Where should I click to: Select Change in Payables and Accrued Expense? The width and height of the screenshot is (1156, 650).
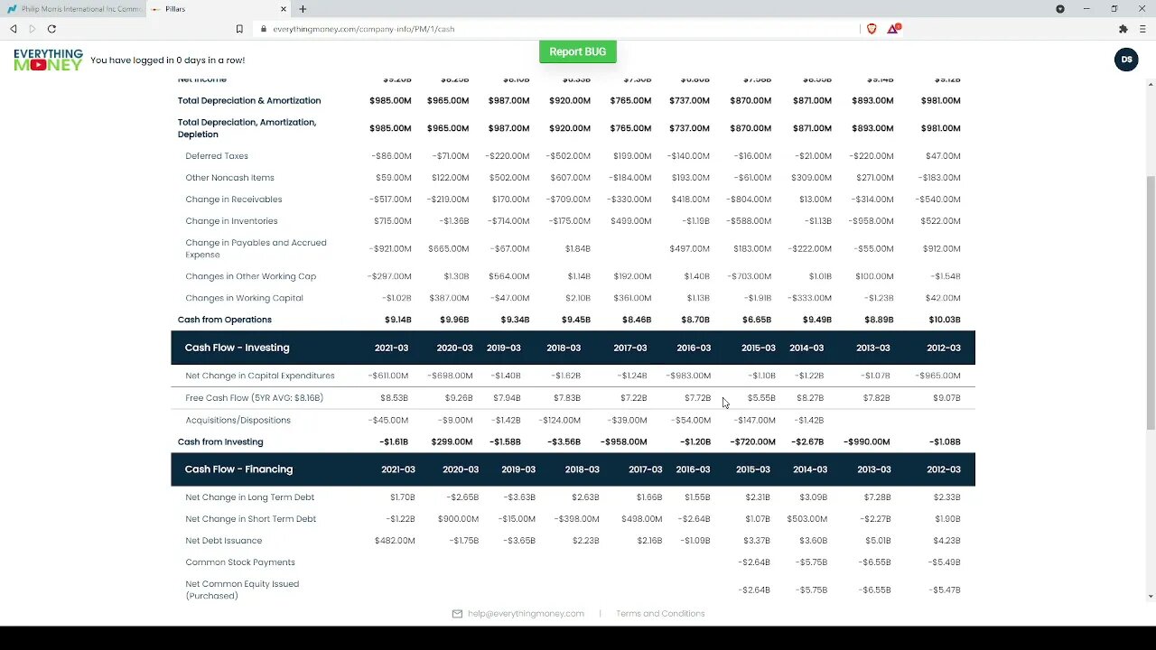[x=256, y=248]
